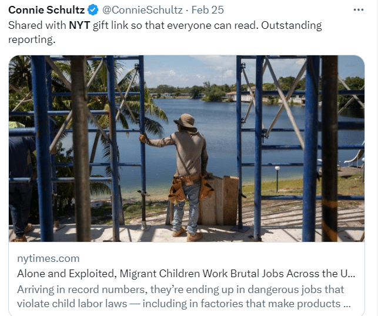
Task: Open Connie Schultz's profile via display name
Action: tap(46, 10)
